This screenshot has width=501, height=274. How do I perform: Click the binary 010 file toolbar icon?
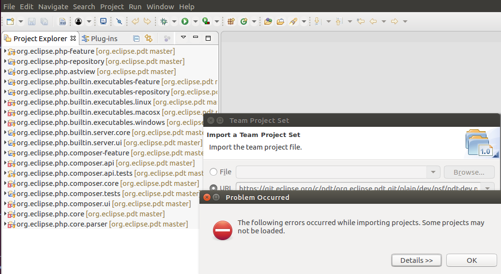tap(62, 21)
